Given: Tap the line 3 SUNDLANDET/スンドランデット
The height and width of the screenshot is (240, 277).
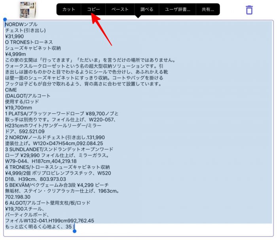Looking at the screenshot, I should [59, 149].
